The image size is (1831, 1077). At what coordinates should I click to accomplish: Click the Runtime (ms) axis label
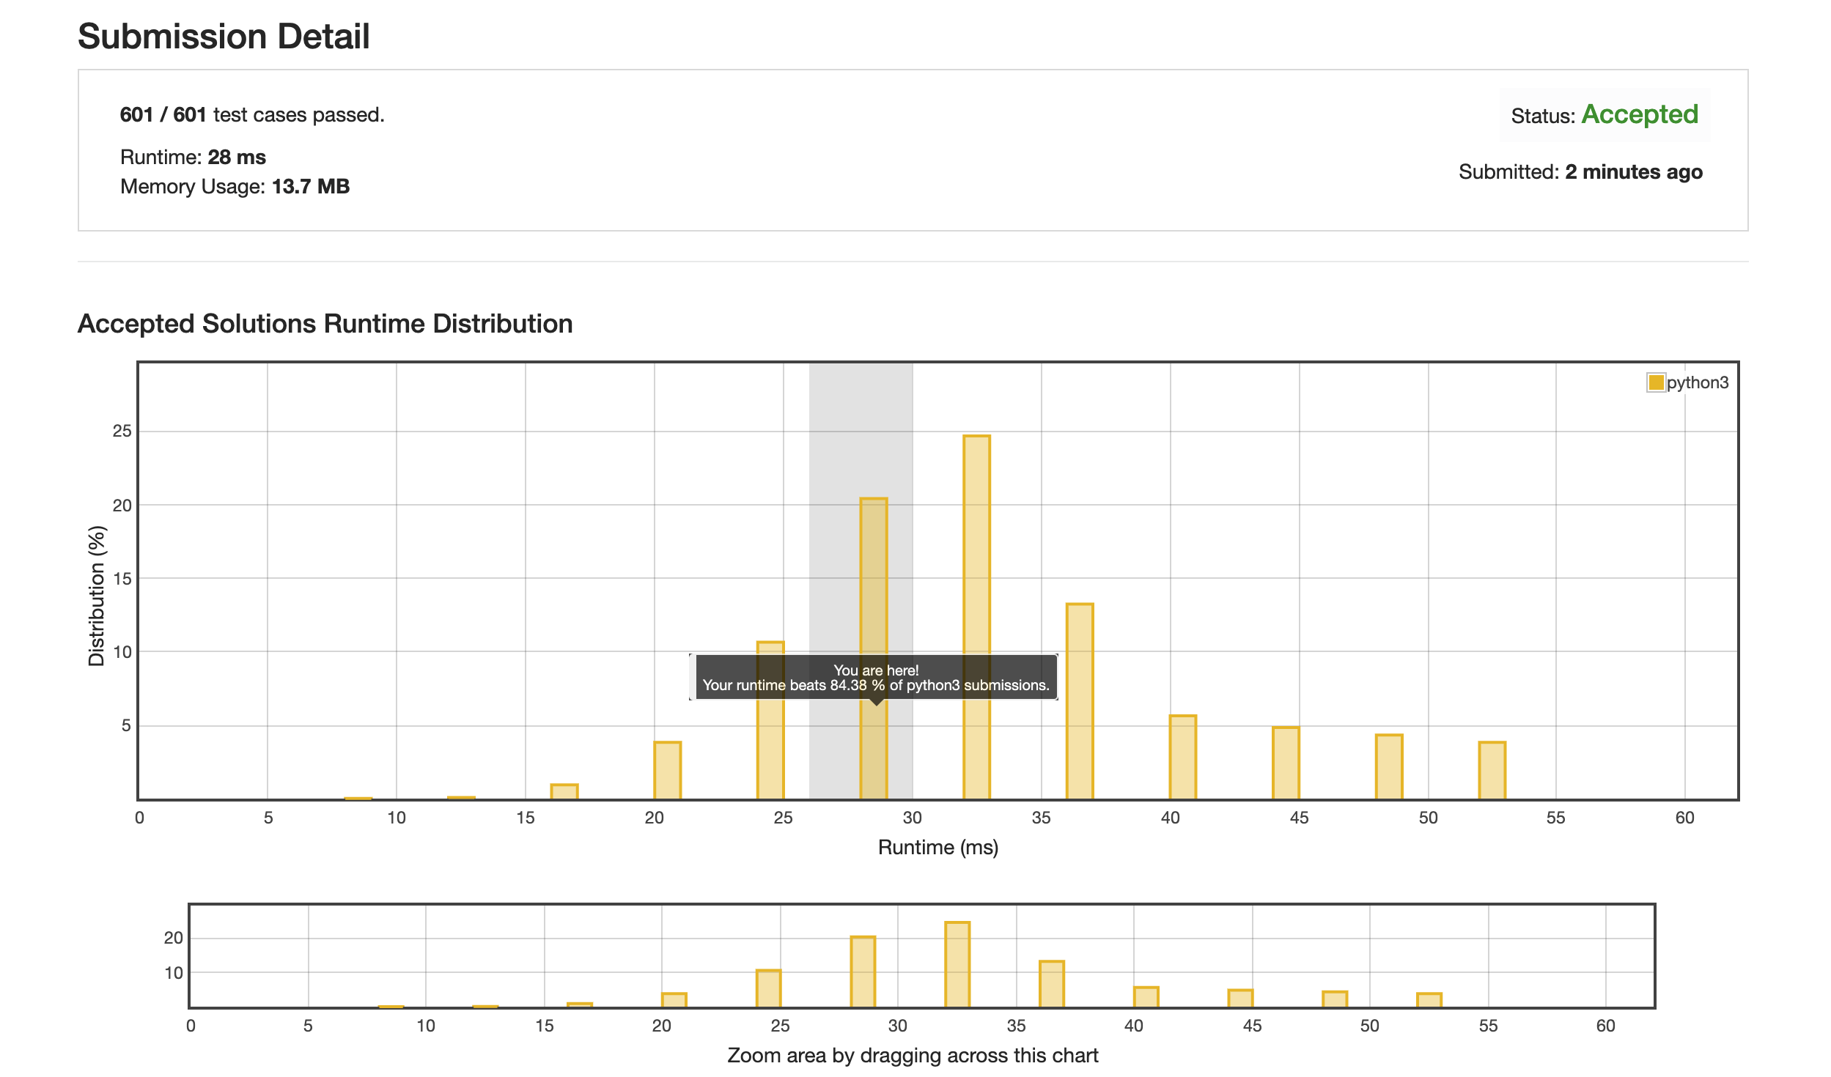click(x=937, y=847)
